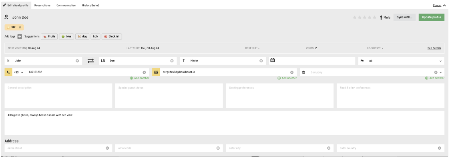This screenshot has height=158, width=450.
Task: Click the calendar birthday icon
Action: pyautogui.click(x=273, y=60)
